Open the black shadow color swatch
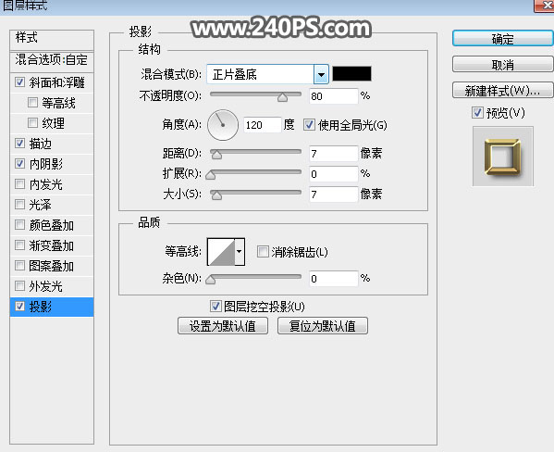 coord(351,73)
